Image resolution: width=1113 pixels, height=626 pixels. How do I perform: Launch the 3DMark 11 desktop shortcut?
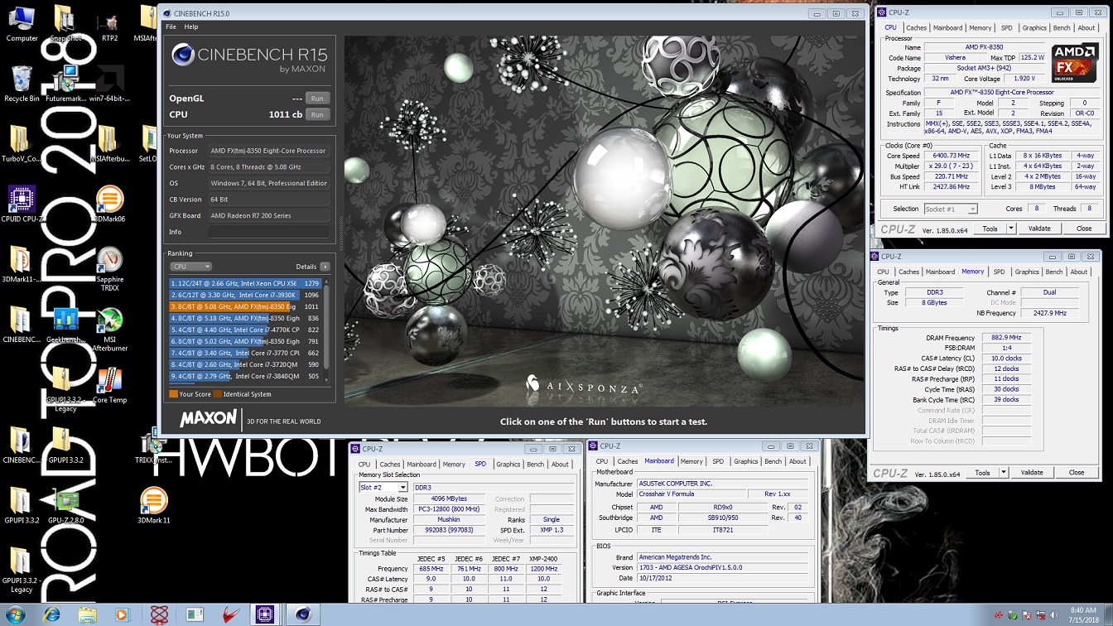(153, 505)
